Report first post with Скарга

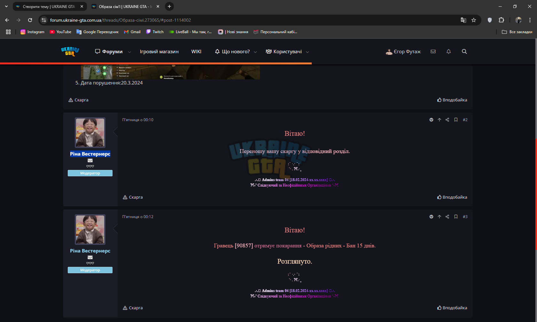click(78, 100)
